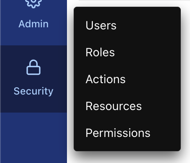Select the Security sidebar label
Viewport: 190px width, 163px height.
(33, 91)
